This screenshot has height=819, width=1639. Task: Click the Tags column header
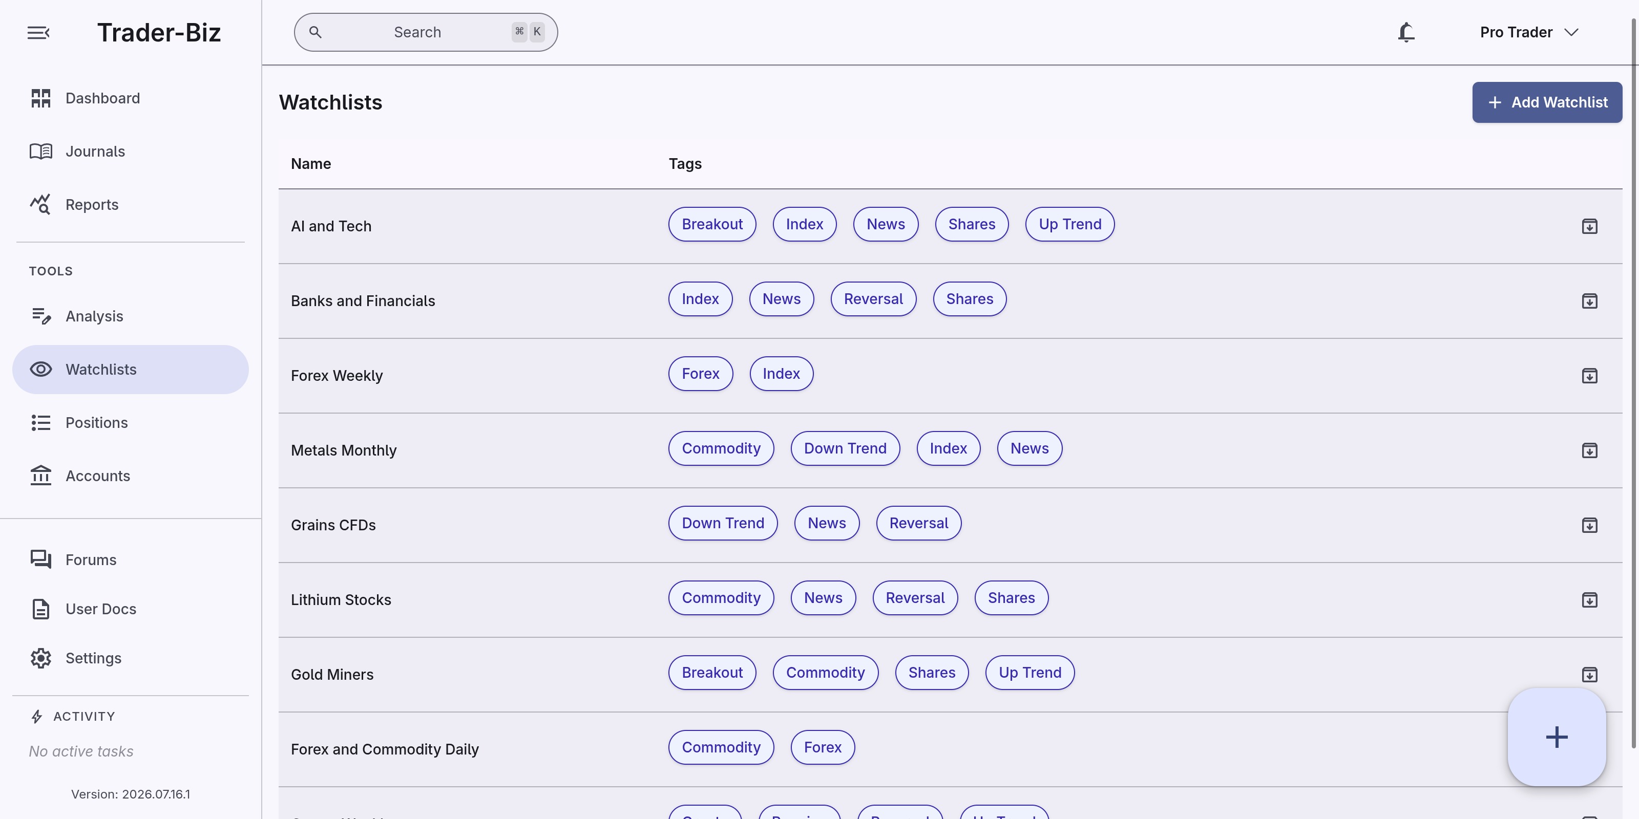(x=685, y=164)
